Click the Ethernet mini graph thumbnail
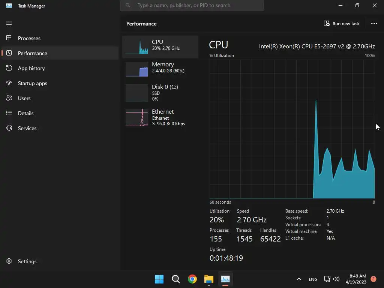Screen dimensions: 384x288 136,117
